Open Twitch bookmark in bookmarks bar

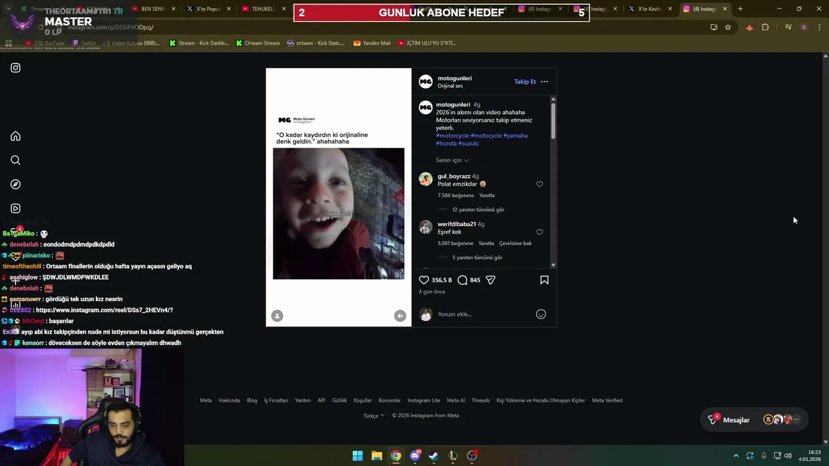[84, 43]
